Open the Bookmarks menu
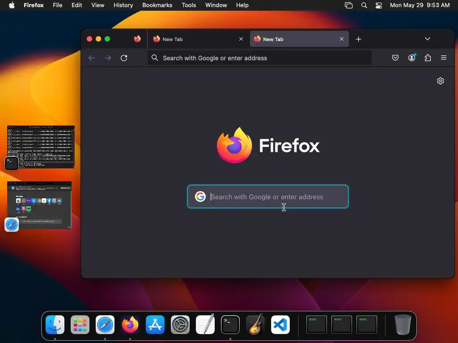Viewport: 458px width, 343px height. pos(157,5)
